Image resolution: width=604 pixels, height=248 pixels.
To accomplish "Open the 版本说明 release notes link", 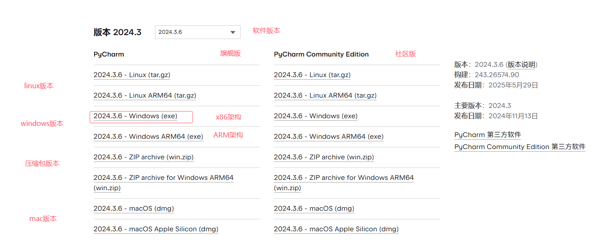I will 521,65.
